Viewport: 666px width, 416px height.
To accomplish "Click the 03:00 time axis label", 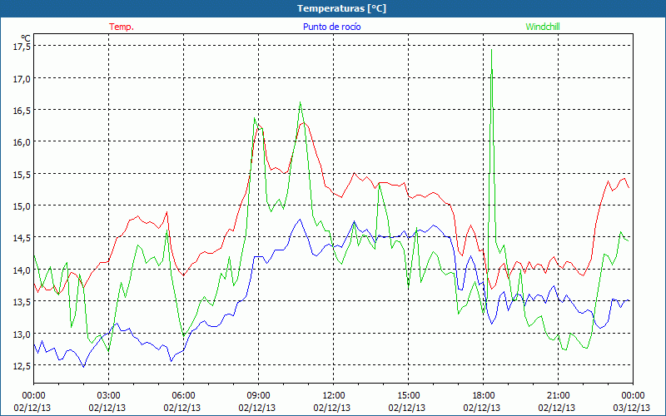I will tap(109, 396).
